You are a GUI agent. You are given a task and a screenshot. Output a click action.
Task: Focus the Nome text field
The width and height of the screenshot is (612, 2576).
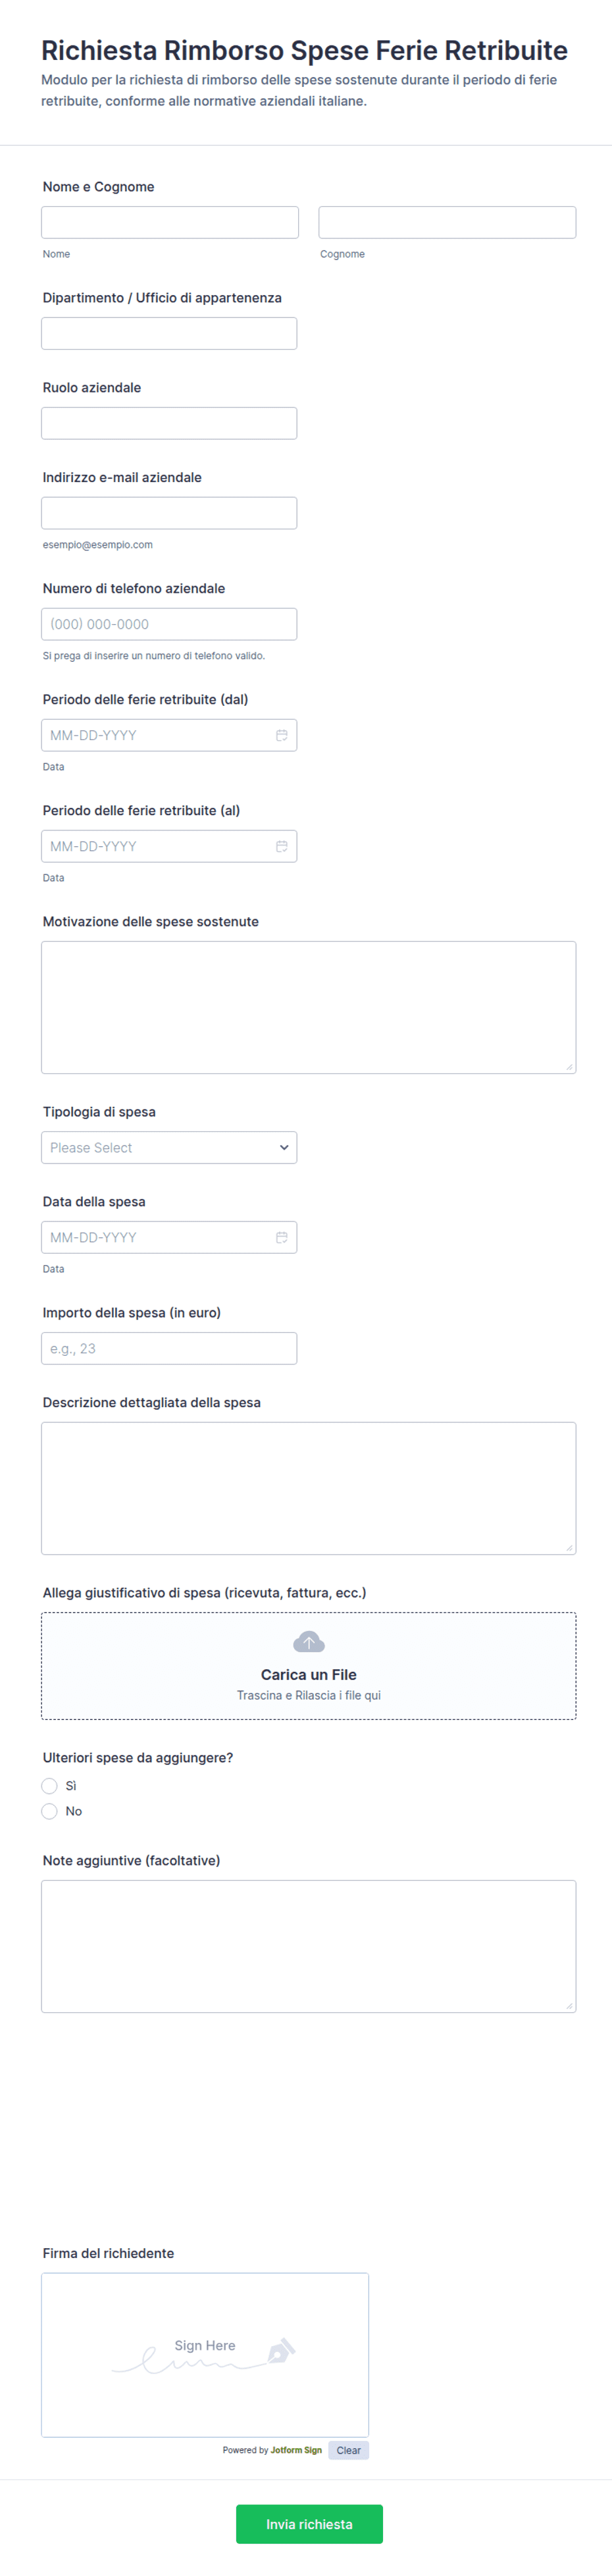170,222
